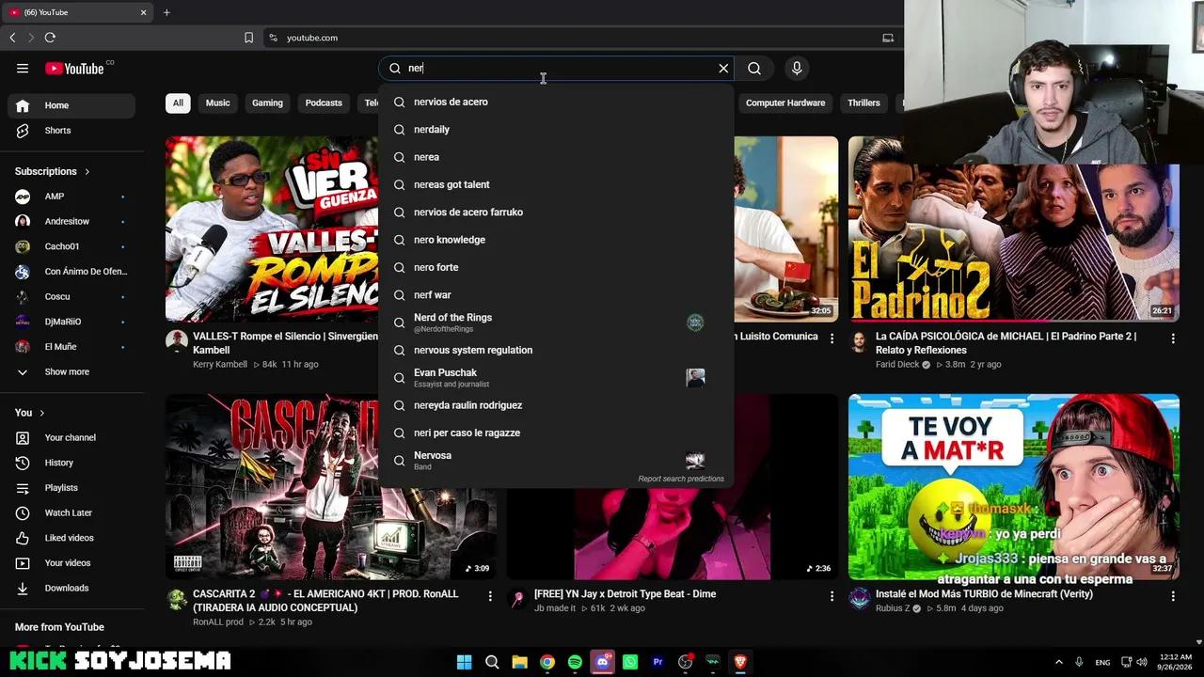Select the 'Podcasts' filter chip
1204x677 pixels.
(x=324, y=102)
